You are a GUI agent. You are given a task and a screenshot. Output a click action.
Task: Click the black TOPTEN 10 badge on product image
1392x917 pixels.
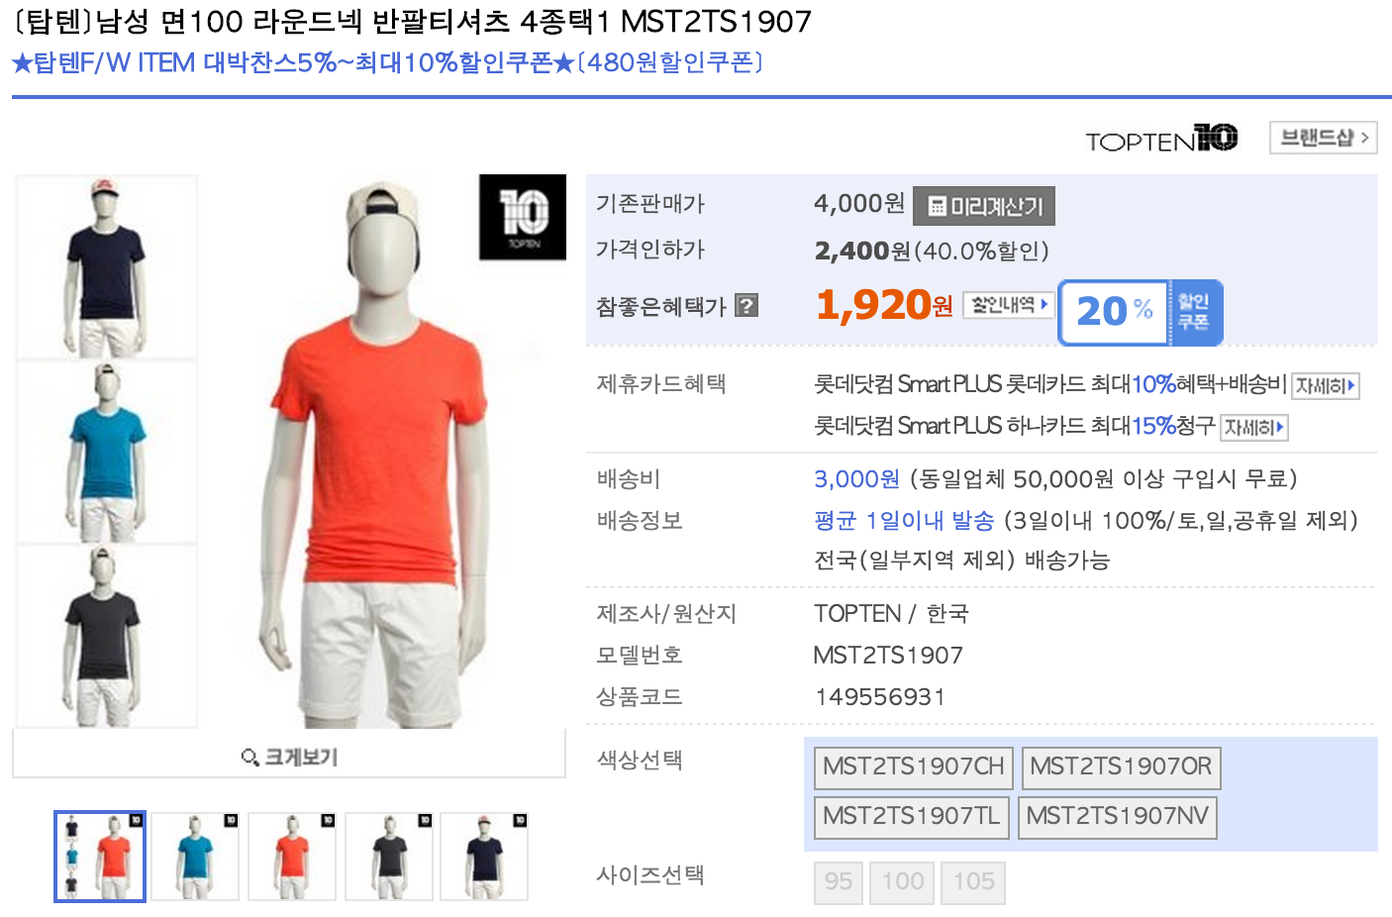(523, 217)
